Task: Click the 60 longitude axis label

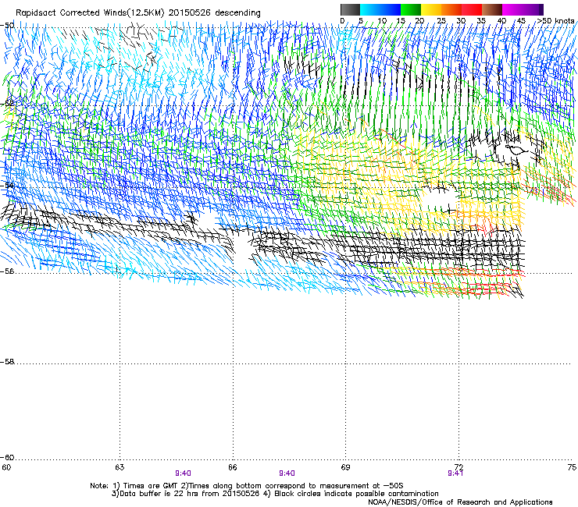Action: (6, 467)
